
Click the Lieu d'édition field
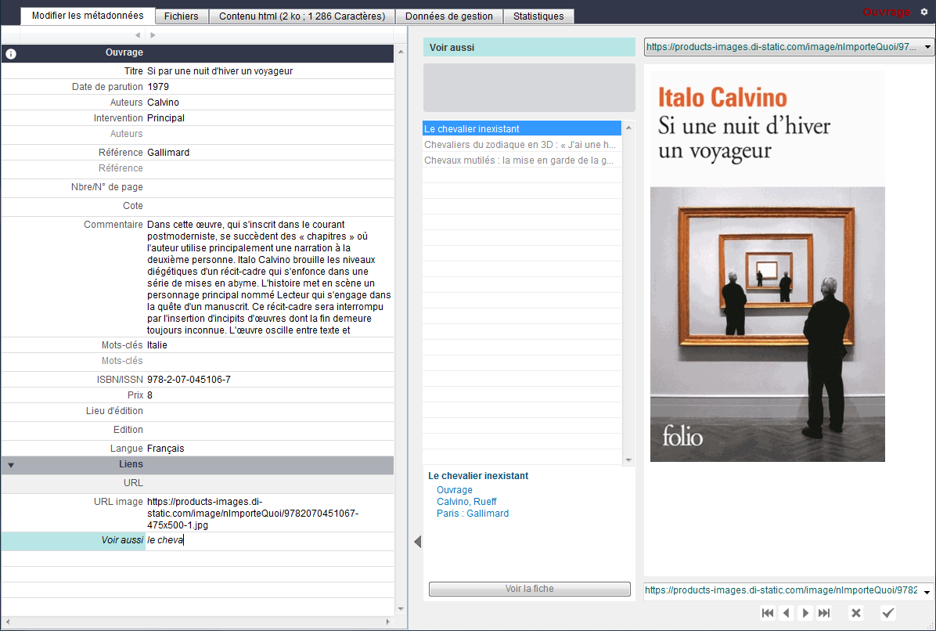(270, 411)
